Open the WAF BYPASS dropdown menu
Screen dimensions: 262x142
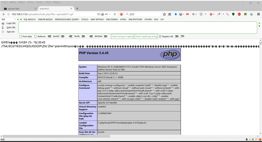(x=97, y=19)
